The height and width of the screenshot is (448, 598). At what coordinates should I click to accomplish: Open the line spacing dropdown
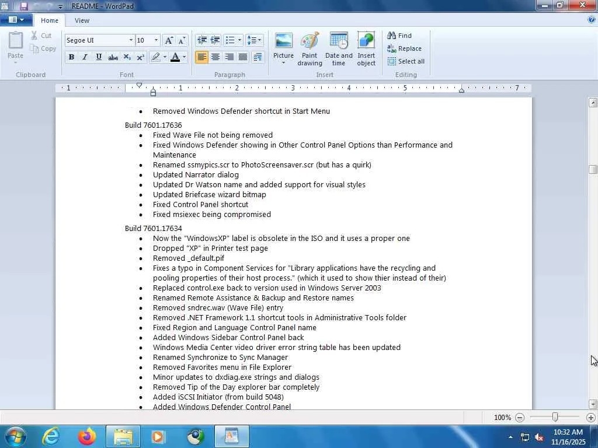[x=254, y=40]
